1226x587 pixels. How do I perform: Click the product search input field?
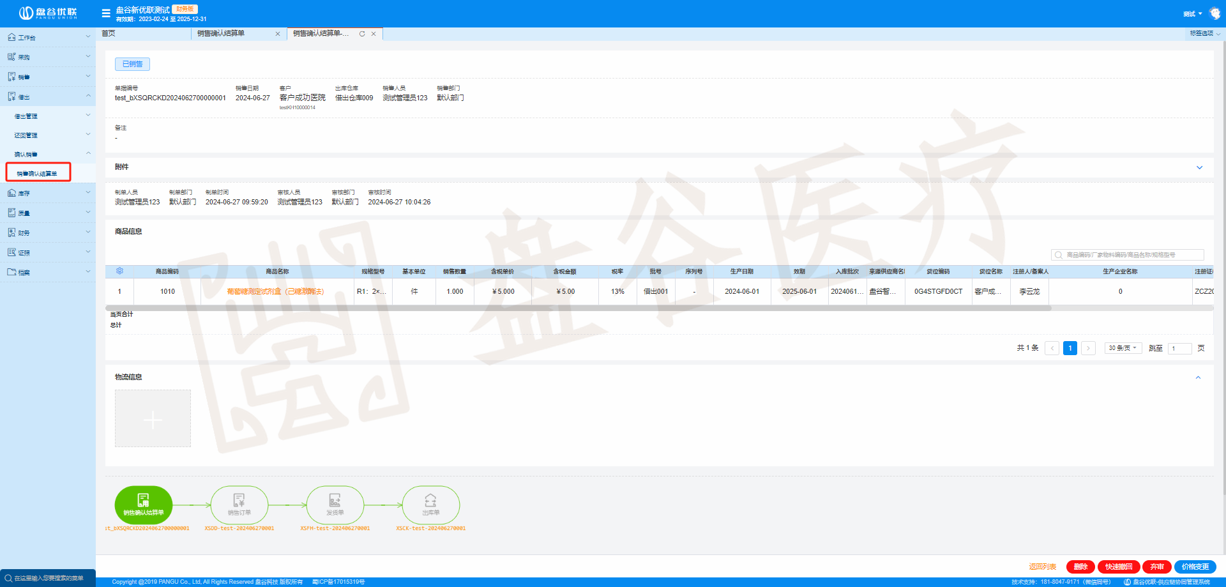(x=1128, y=255)
